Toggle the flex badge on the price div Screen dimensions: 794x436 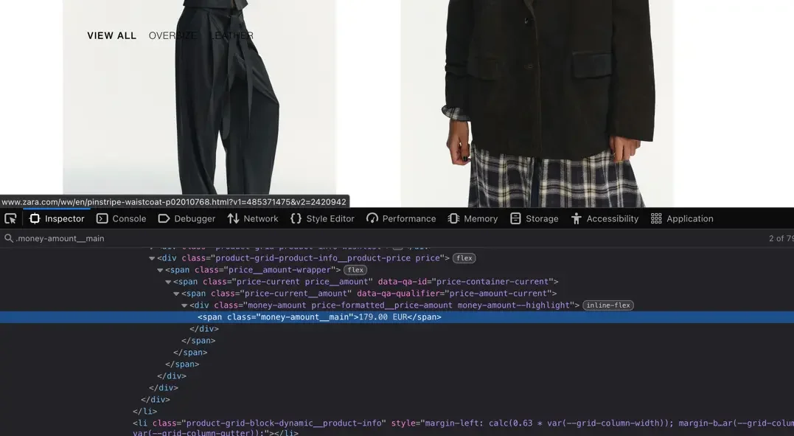coord(464,257)
